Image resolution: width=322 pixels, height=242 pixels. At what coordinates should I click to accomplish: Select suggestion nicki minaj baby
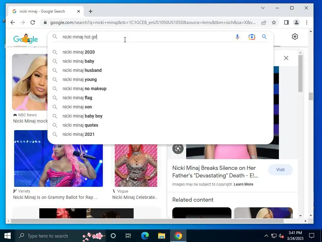(x=161, y=61)
